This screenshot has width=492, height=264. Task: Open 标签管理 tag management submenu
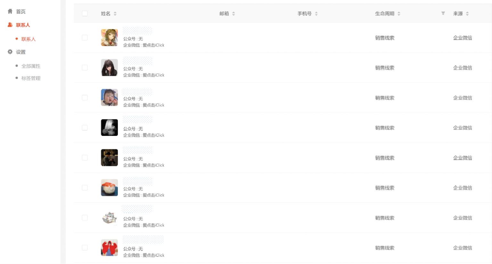pyautogui.click(x=31, y=78)
